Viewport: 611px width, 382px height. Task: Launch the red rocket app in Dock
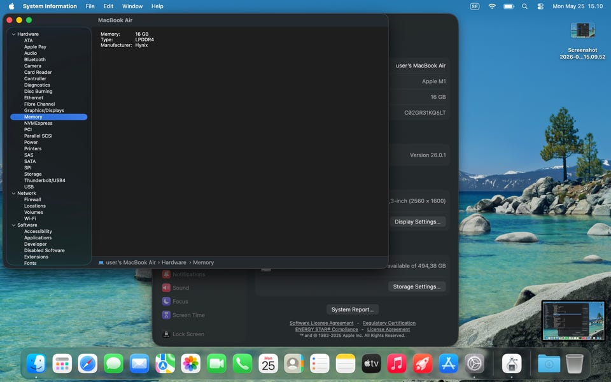click(x=423, y=364)
